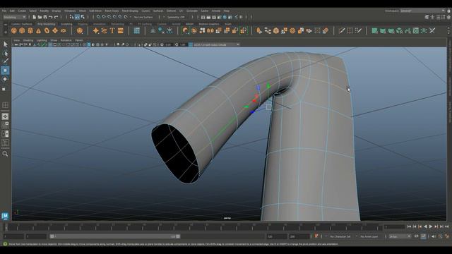Switch to single-pane viewport layout

point(5,116)
